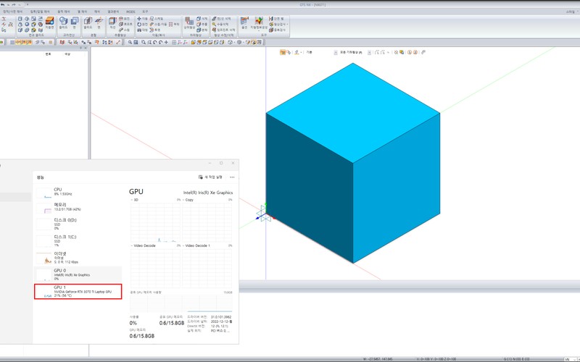Click the 로프트 loft tool

coord(125,24)
